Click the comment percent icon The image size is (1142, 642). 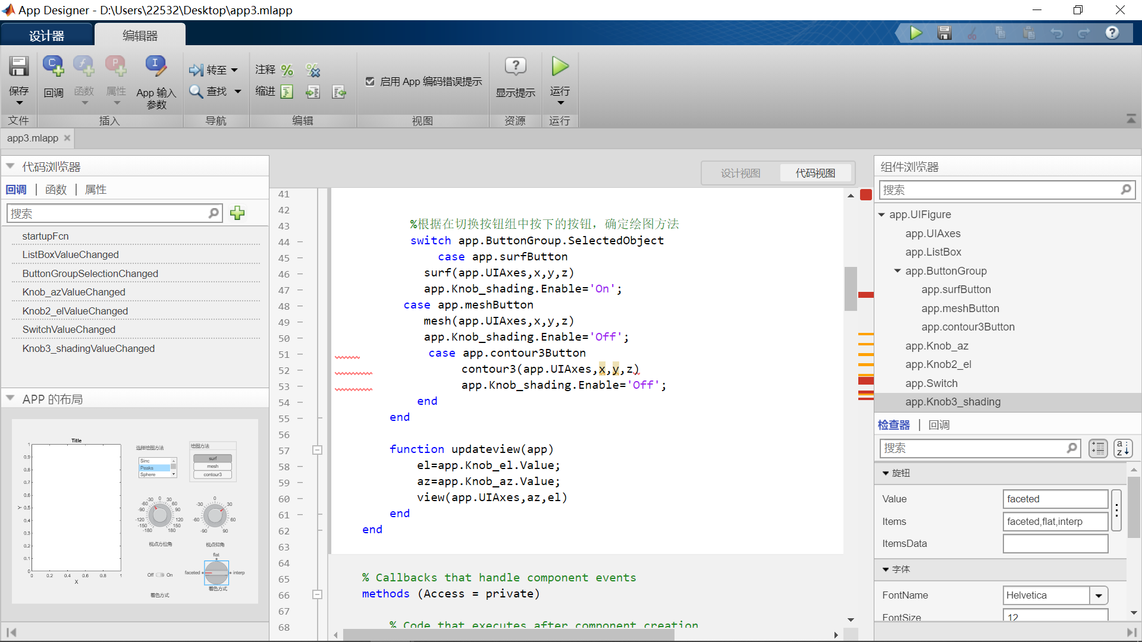287,70
